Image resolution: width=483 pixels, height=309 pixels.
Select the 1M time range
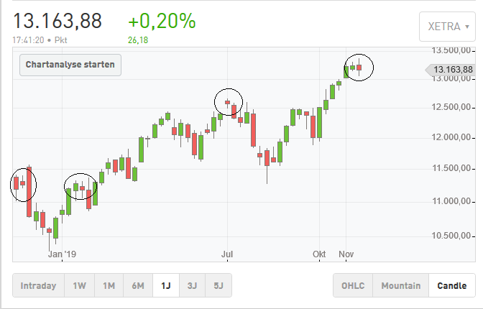click(109, 285)
